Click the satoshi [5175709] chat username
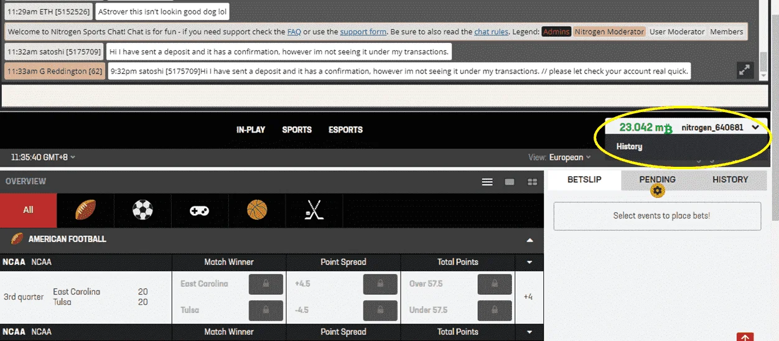Screen dimensions: 779x341 tap(54, 52)
